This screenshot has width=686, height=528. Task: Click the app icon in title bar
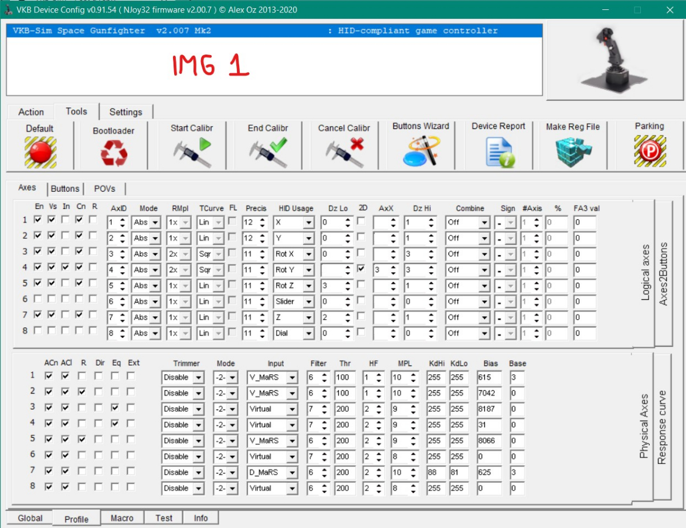8,9
